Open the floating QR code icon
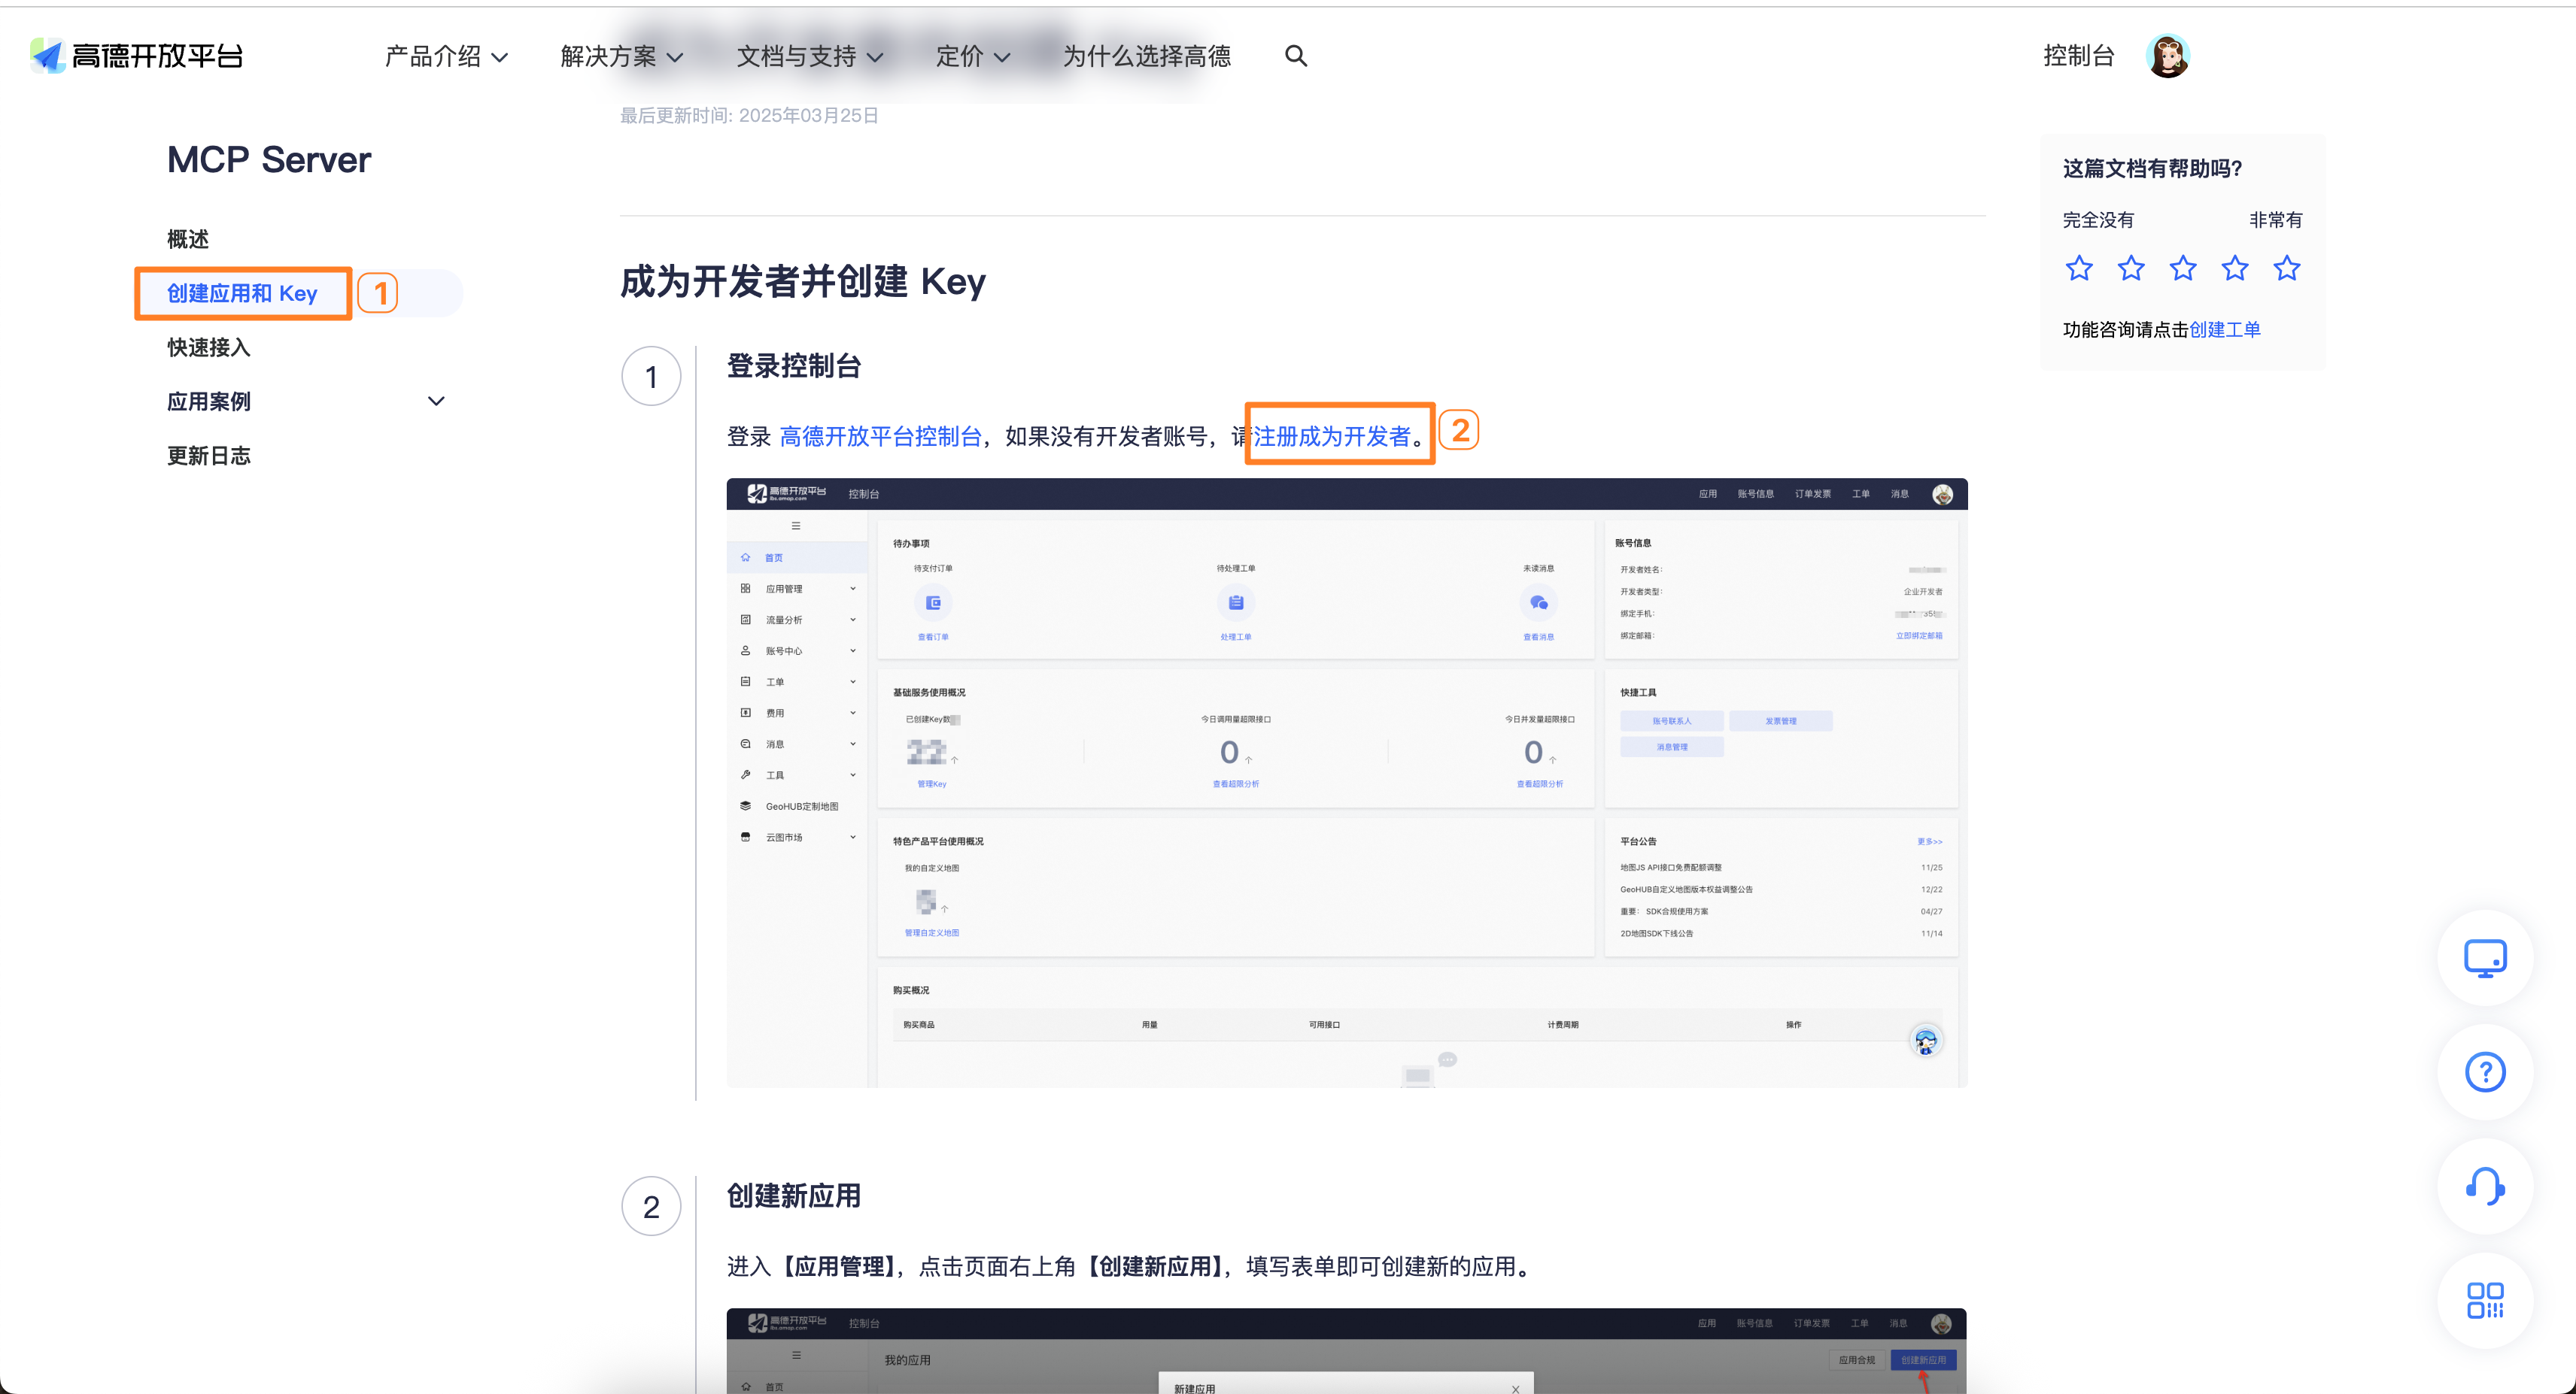Image resolution: width=2576 pixels, height=1394 pixels. pos(2484,1300)
